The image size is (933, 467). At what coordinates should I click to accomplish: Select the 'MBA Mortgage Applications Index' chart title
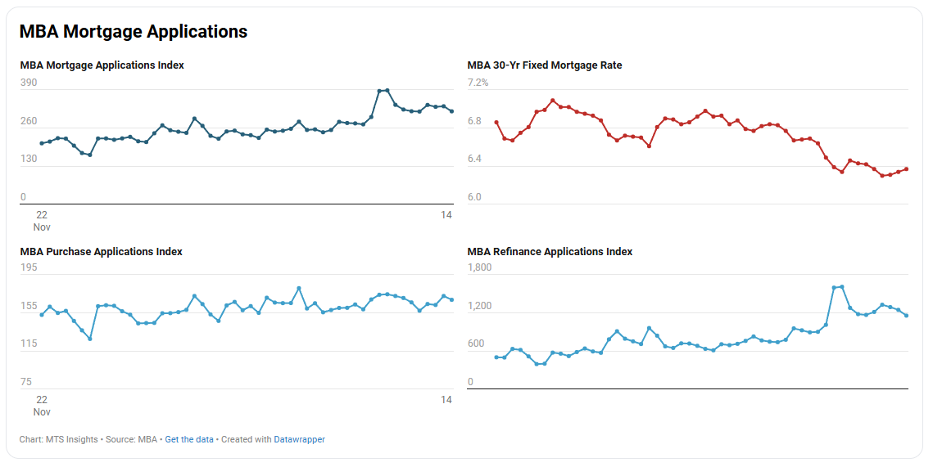102,65
